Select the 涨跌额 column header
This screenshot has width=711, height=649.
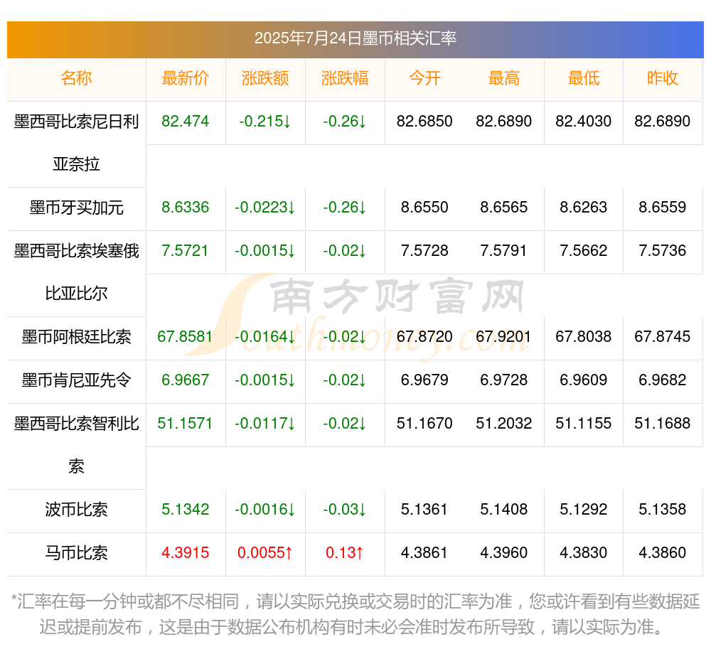[x=264, y=78]
